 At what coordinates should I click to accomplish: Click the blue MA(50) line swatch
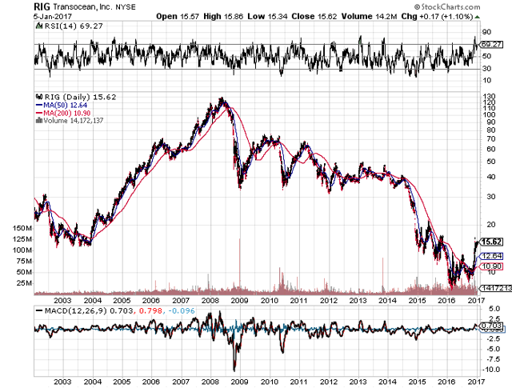(39, 105)
